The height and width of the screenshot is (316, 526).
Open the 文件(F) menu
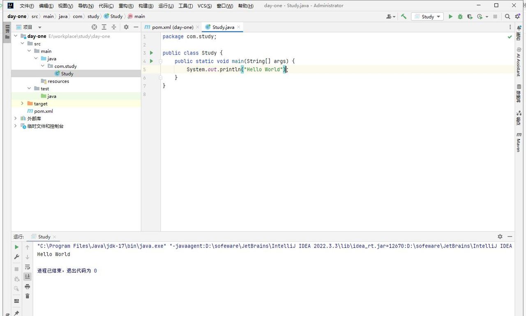[27, 6]
